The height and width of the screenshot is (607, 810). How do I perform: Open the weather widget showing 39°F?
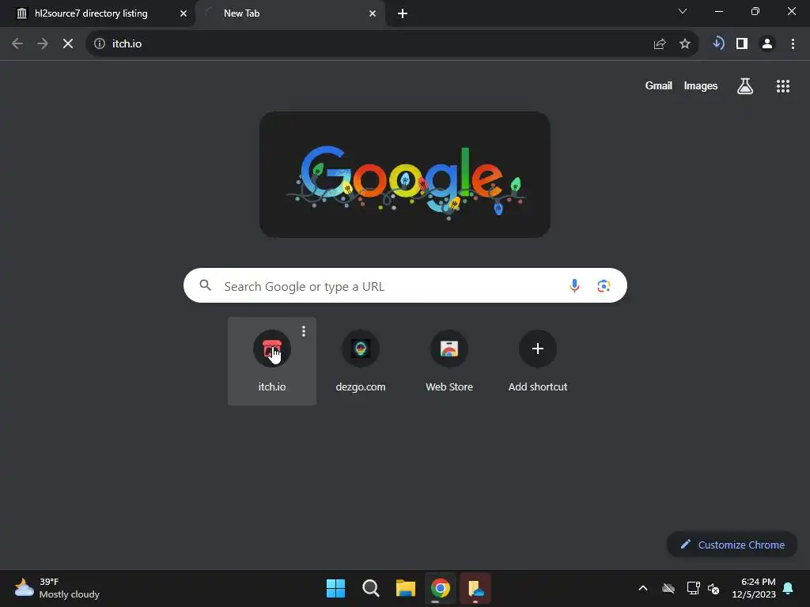(57, 588)
